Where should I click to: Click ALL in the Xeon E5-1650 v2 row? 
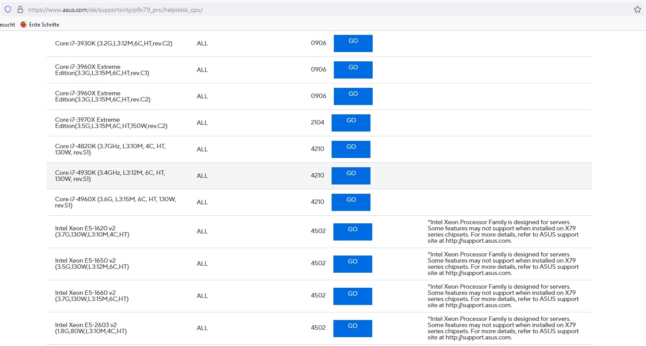click(x=202, y=263)
